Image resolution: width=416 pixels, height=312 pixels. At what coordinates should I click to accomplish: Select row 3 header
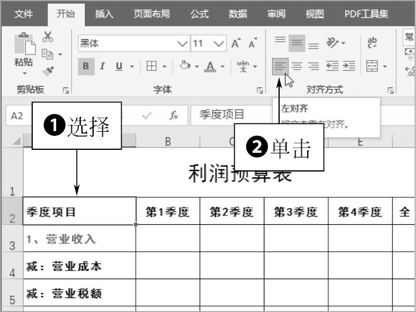12,238
